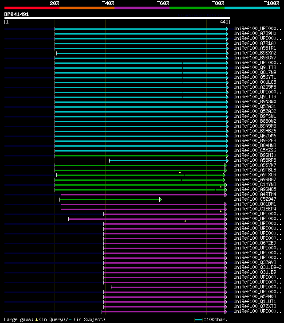Click the short green alignment bar of C5Z947

(x=110, y=200)
